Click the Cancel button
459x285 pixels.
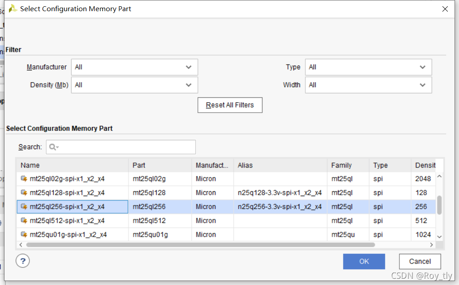pyautogui.click(x=420, y=261)
